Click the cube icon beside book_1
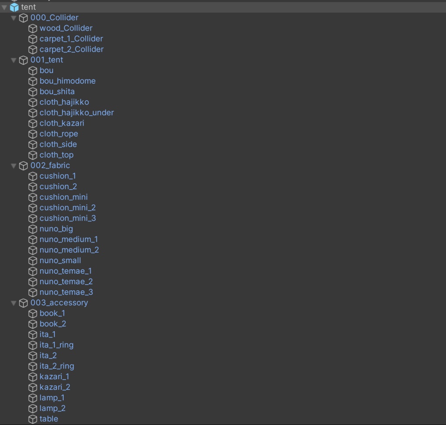The image size is (446, 425). [33, 313]
